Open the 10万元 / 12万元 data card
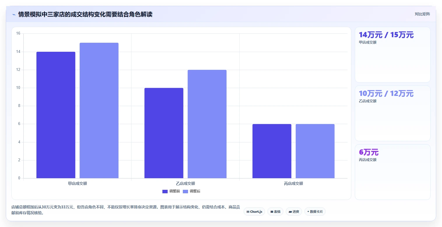Screen dimensions: 442x227 (x=392, y=113)
